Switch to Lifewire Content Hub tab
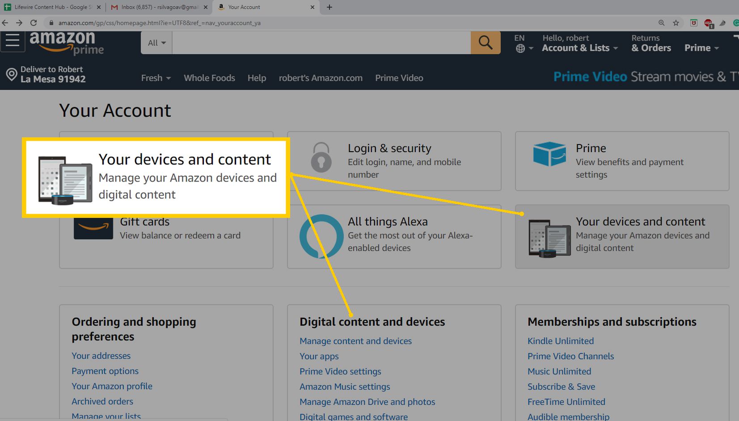The image size is (739, 421). 53,7
